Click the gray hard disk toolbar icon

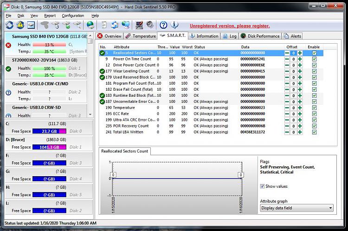(45, 25)
